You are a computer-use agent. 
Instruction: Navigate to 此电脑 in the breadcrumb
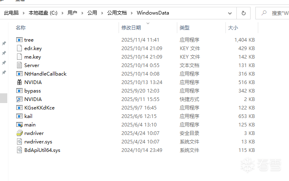(x=11, y=13)
